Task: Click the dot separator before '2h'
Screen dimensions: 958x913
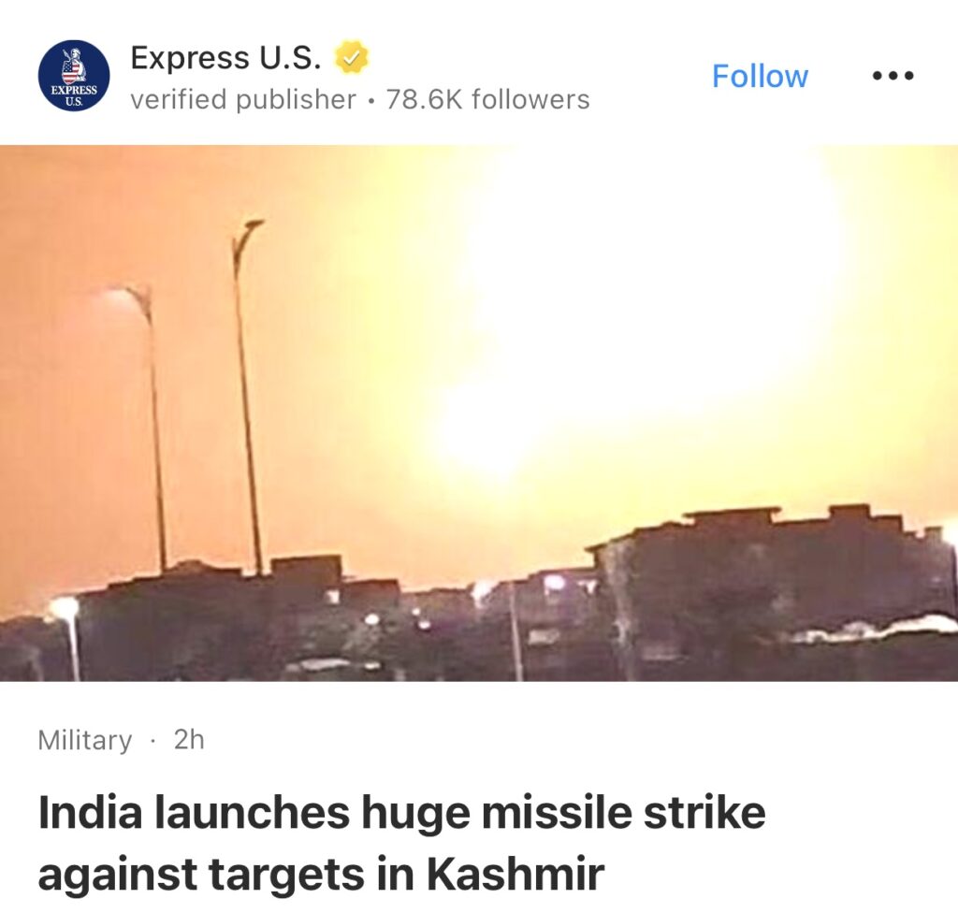Action: [152, 741]
